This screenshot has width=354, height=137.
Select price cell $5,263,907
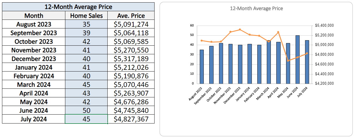click(131, 93)
